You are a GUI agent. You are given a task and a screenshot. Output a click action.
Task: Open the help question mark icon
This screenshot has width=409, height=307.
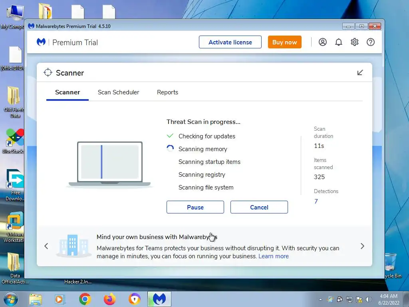[371, 42]
